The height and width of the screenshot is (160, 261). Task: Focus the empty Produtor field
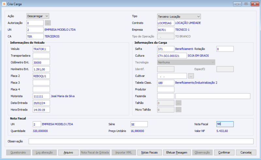point(166,90)
